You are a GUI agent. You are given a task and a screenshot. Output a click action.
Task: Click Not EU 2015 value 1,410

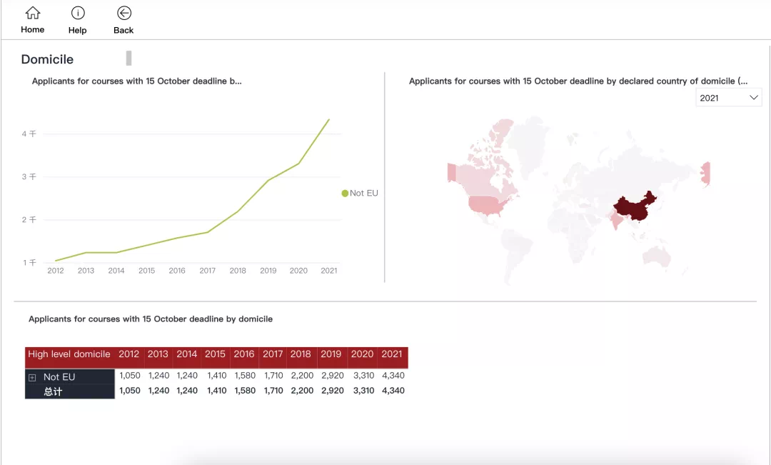tap(216, 376)
